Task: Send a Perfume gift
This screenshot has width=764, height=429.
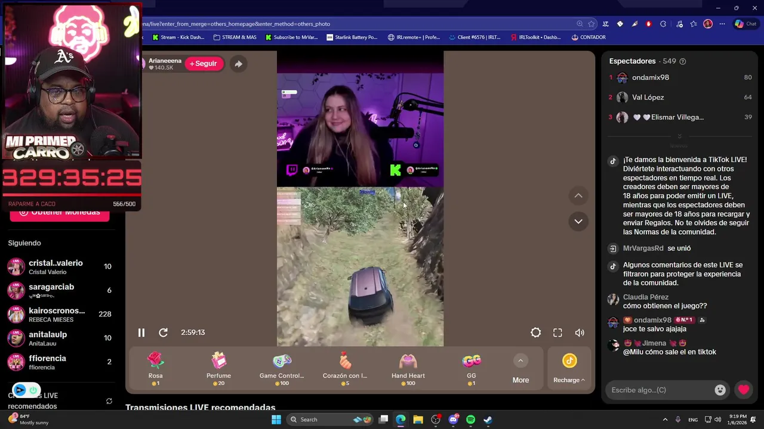Action: [218, 368]
